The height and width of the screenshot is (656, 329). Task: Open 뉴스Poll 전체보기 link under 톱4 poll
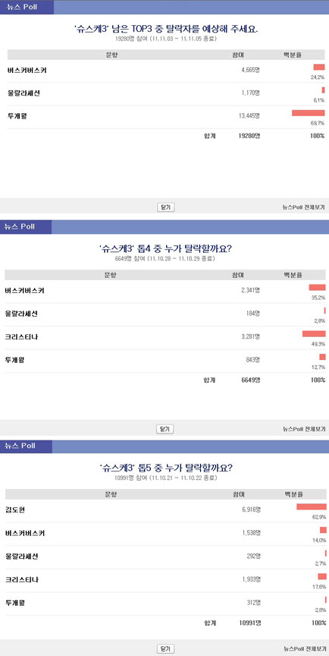[303, 429]
